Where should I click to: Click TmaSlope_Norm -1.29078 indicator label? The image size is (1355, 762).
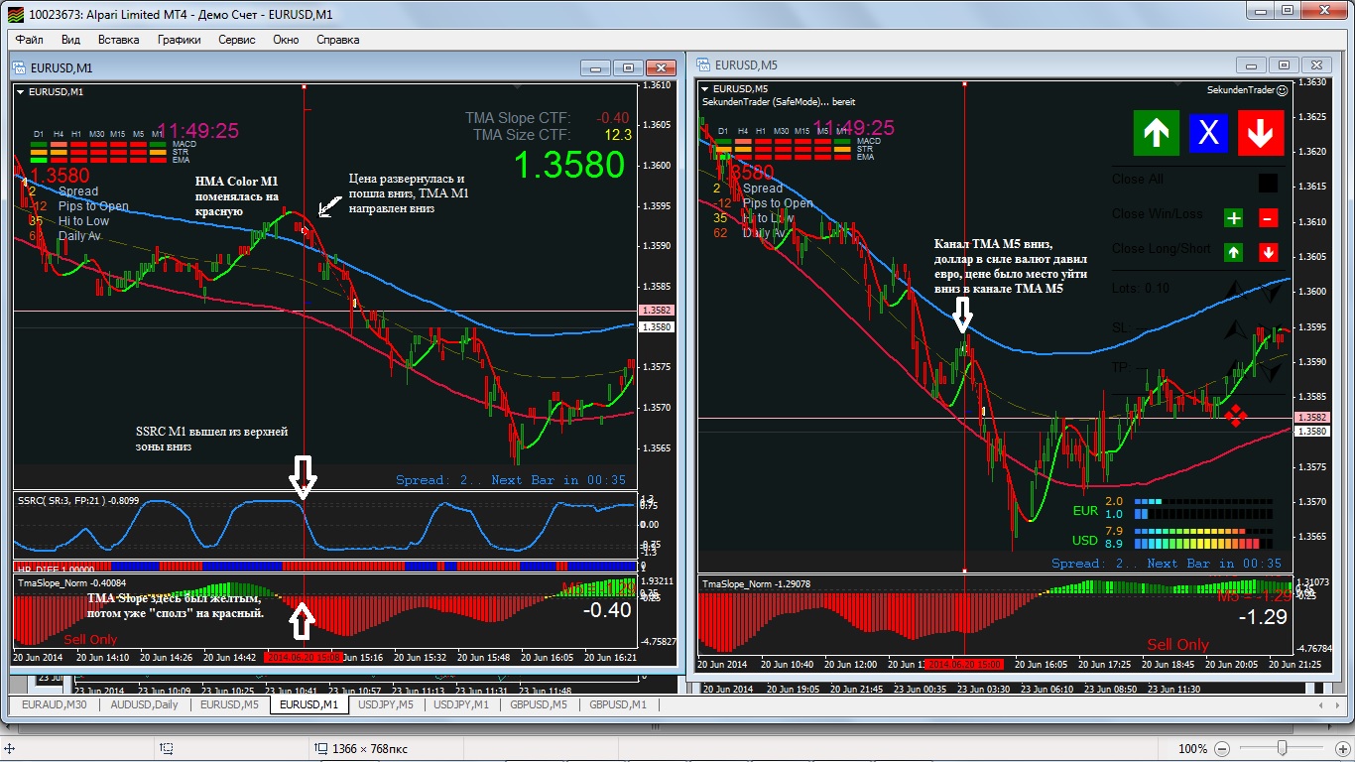[758, 584]
